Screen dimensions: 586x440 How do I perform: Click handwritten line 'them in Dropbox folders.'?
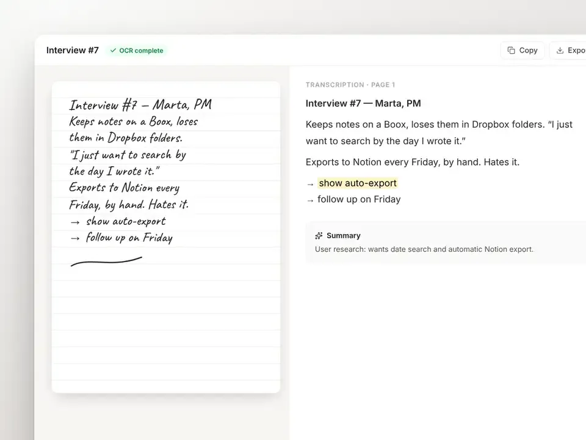[x=126, y=138]
